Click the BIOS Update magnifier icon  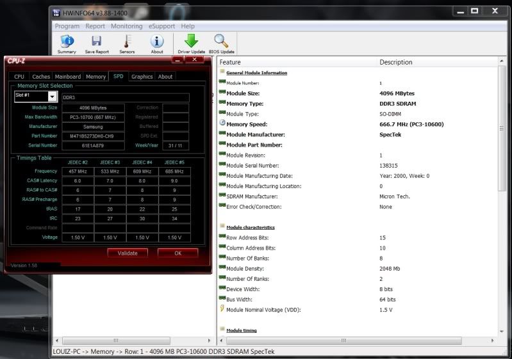(222, 42)
